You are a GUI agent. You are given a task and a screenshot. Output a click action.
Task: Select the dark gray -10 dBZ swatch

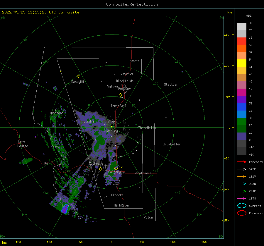pos(242,151)
